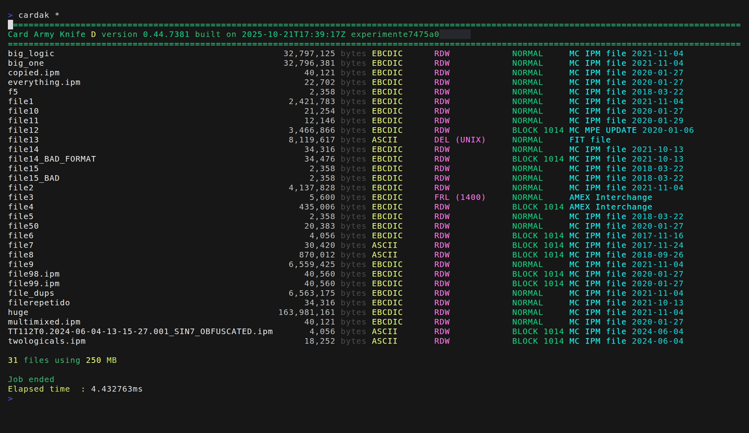This screenshot has width=749, height=433.
Task: Select the DEL (UNIX) format text
Action: pyautogui.click(x=460, y=140)
